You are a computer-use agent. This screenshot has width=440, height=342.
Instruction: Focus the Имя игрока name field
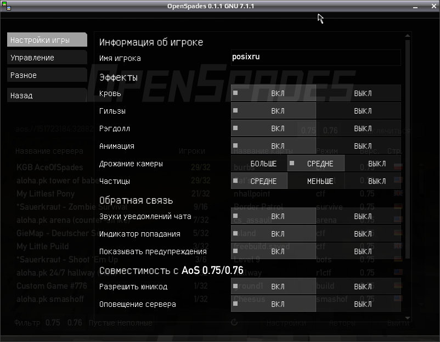coord(315,57)
